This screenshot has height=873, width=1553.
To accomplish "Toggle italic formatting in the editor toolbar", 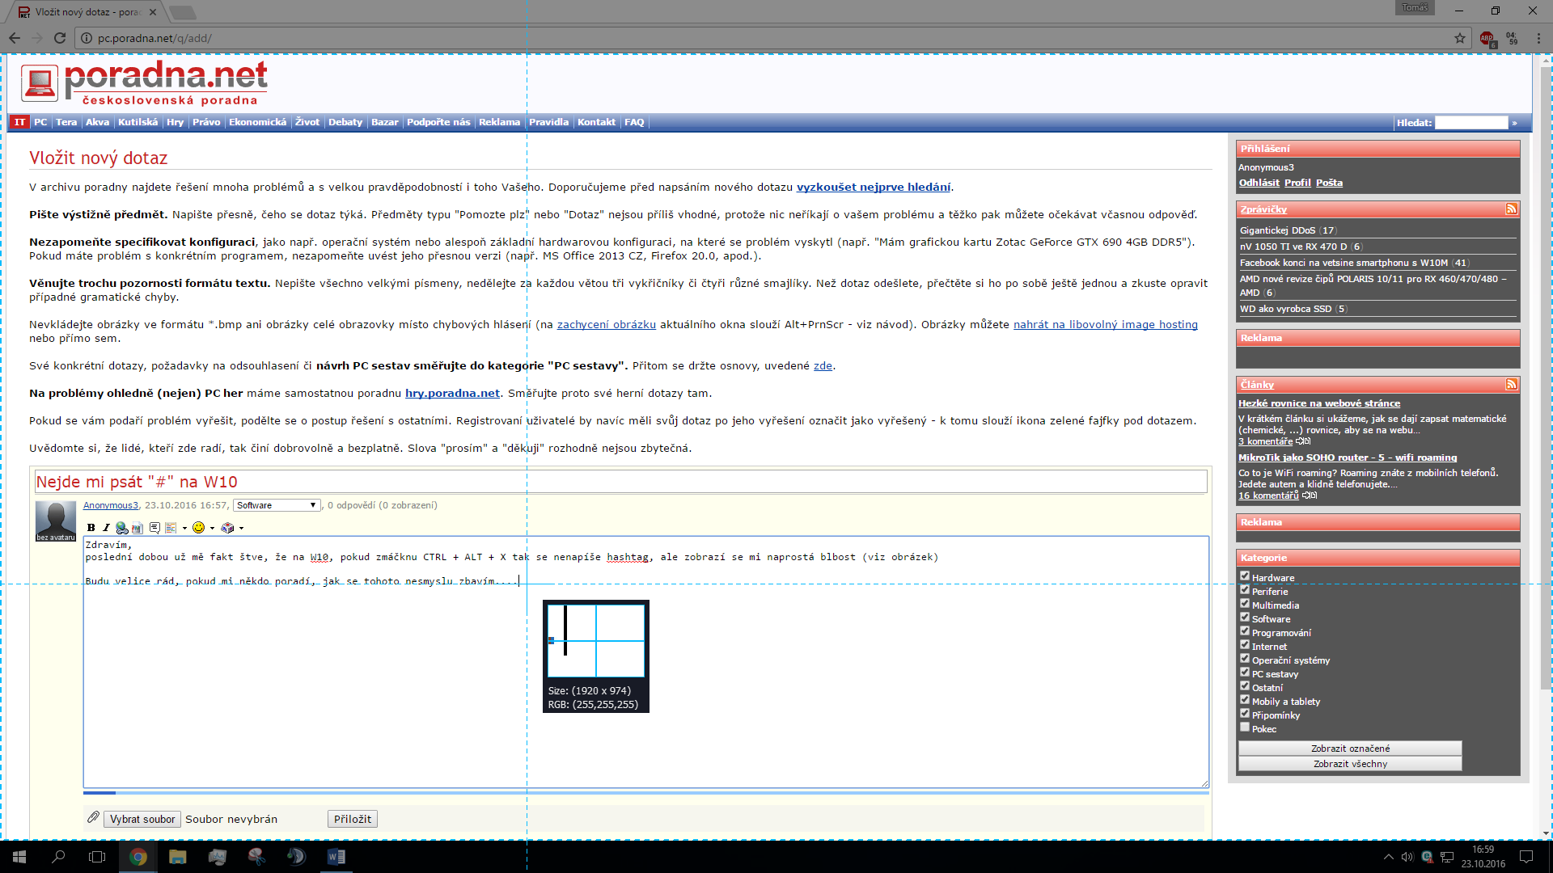I will point(106,528).
